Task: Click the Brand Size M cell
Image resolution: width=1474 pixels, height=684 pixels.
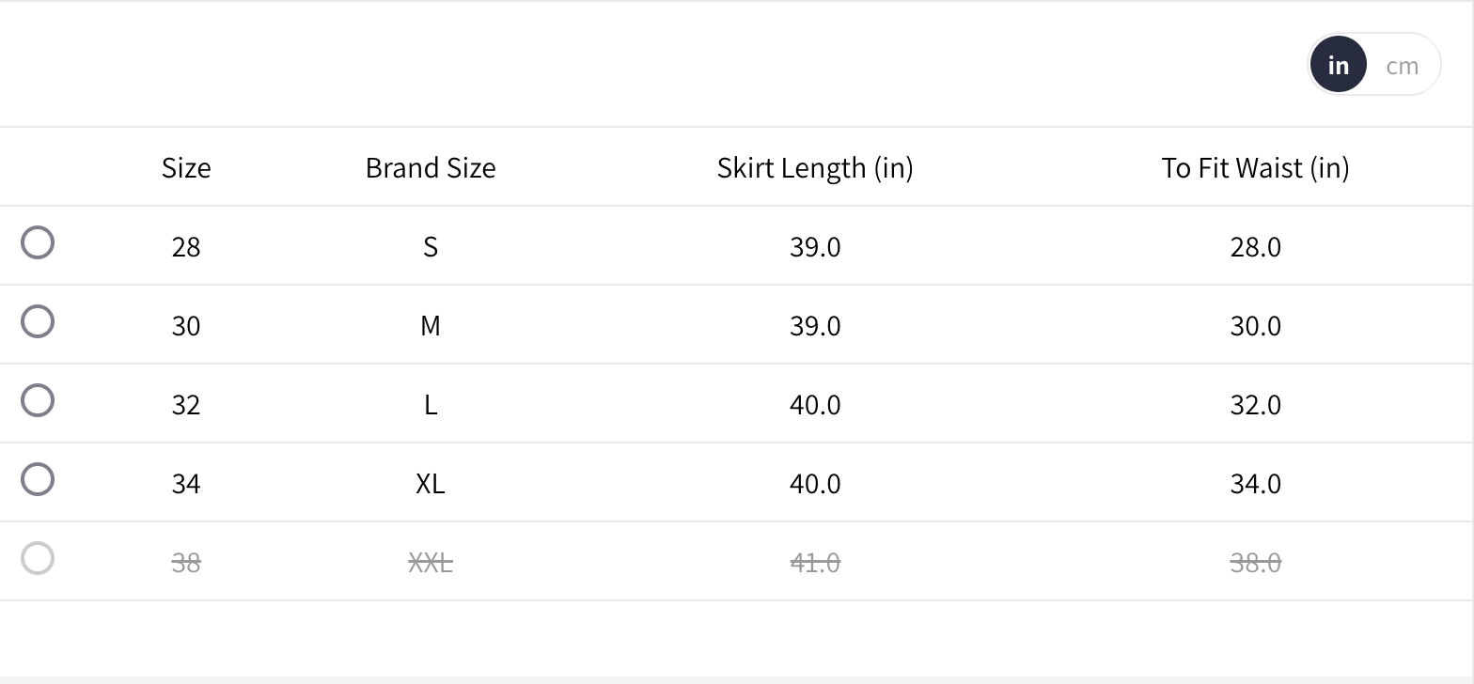Action: tap(431, 325)
